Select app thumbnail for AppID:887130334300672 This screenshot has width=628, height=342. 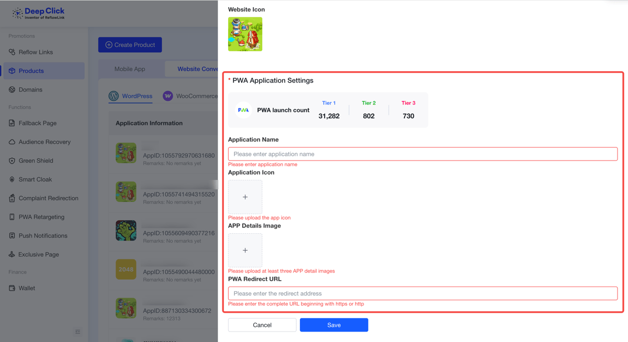(x=126, y=308)
